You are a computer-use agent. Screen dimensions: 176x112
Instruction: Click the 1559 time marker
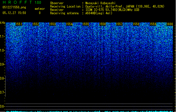pyautogui.click(x=153, y=24)
